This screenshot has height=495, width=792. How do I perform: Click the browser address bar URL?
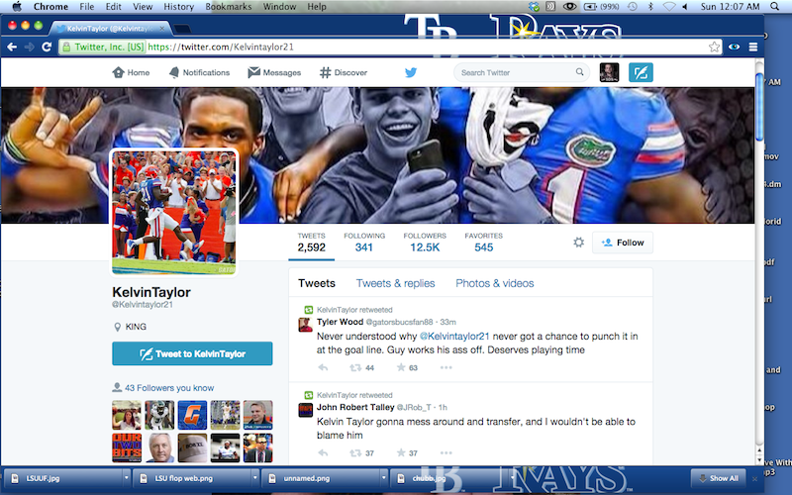[x=221, y=47]
